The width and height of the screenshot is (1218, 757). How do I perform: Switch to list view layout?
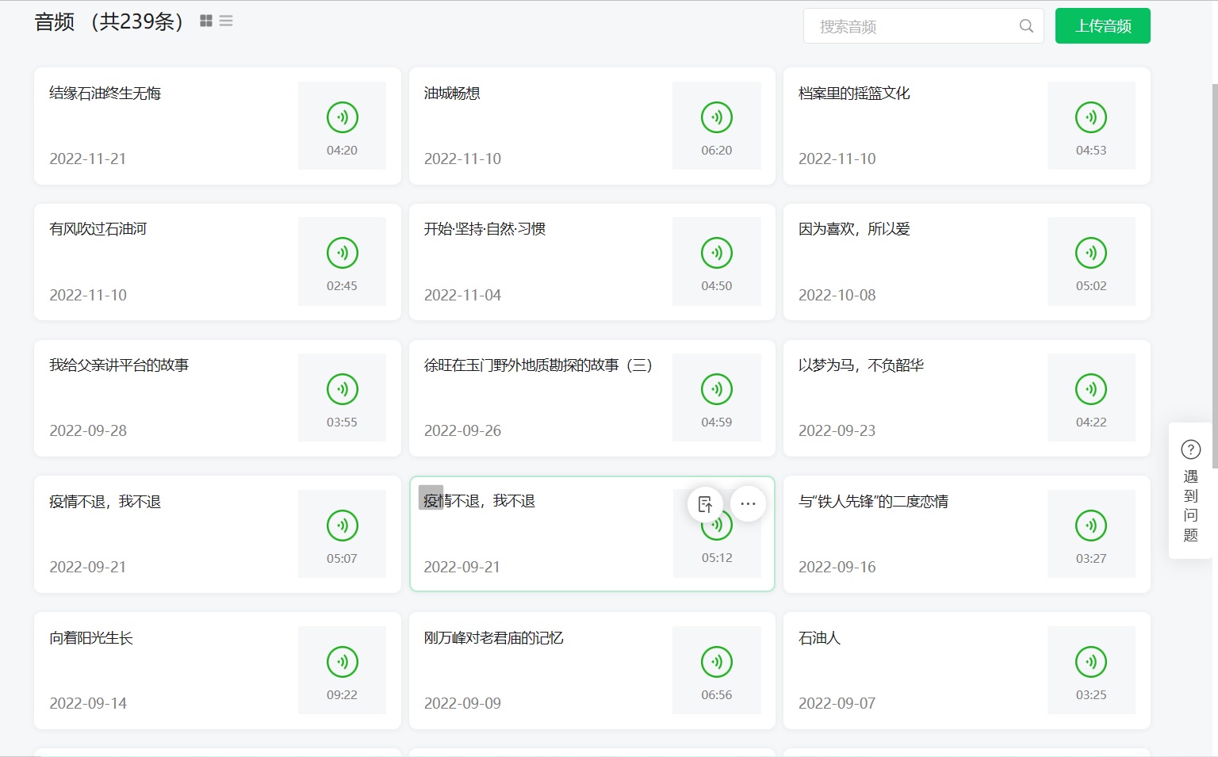coord(226,21)
